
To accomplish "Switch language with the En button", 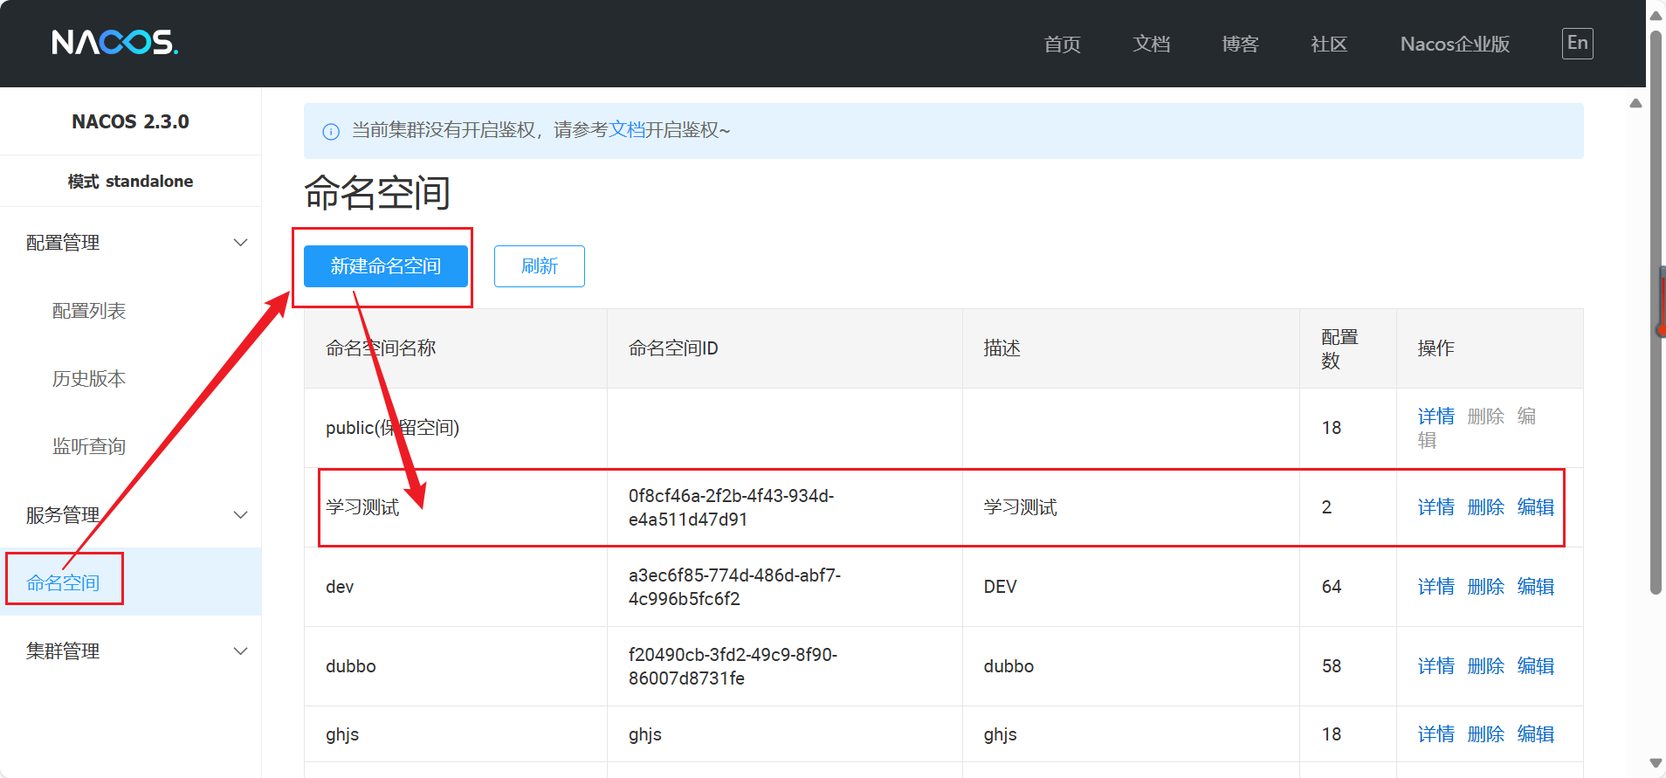I will (x=1577, y=44).
